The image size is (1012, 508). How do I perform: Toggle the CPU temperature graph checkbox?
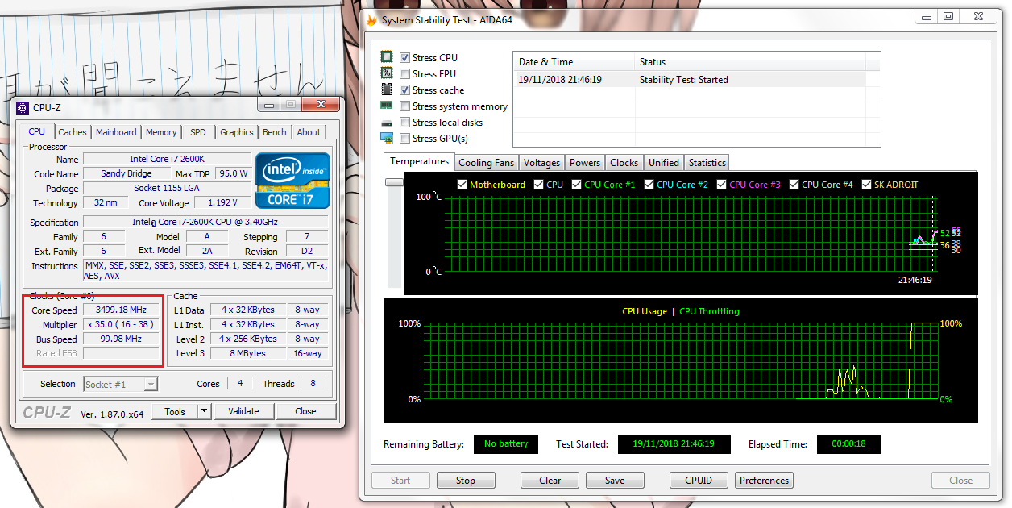pos(537,185)
